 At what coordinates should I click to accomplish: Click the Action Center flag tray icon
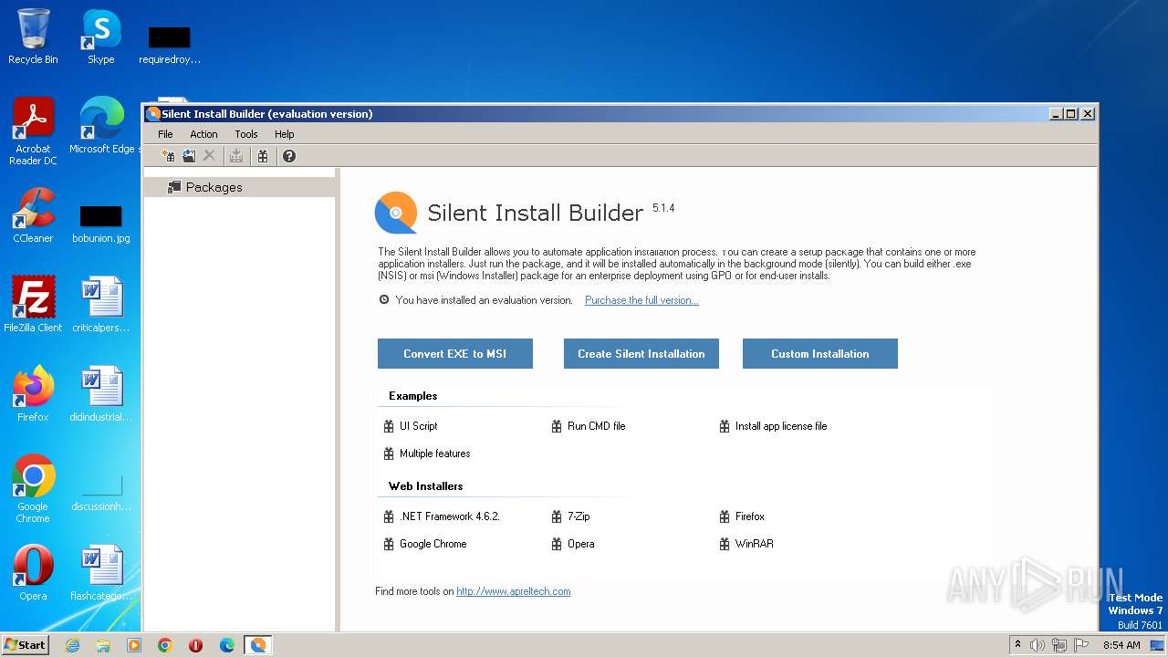[1081, 645]
